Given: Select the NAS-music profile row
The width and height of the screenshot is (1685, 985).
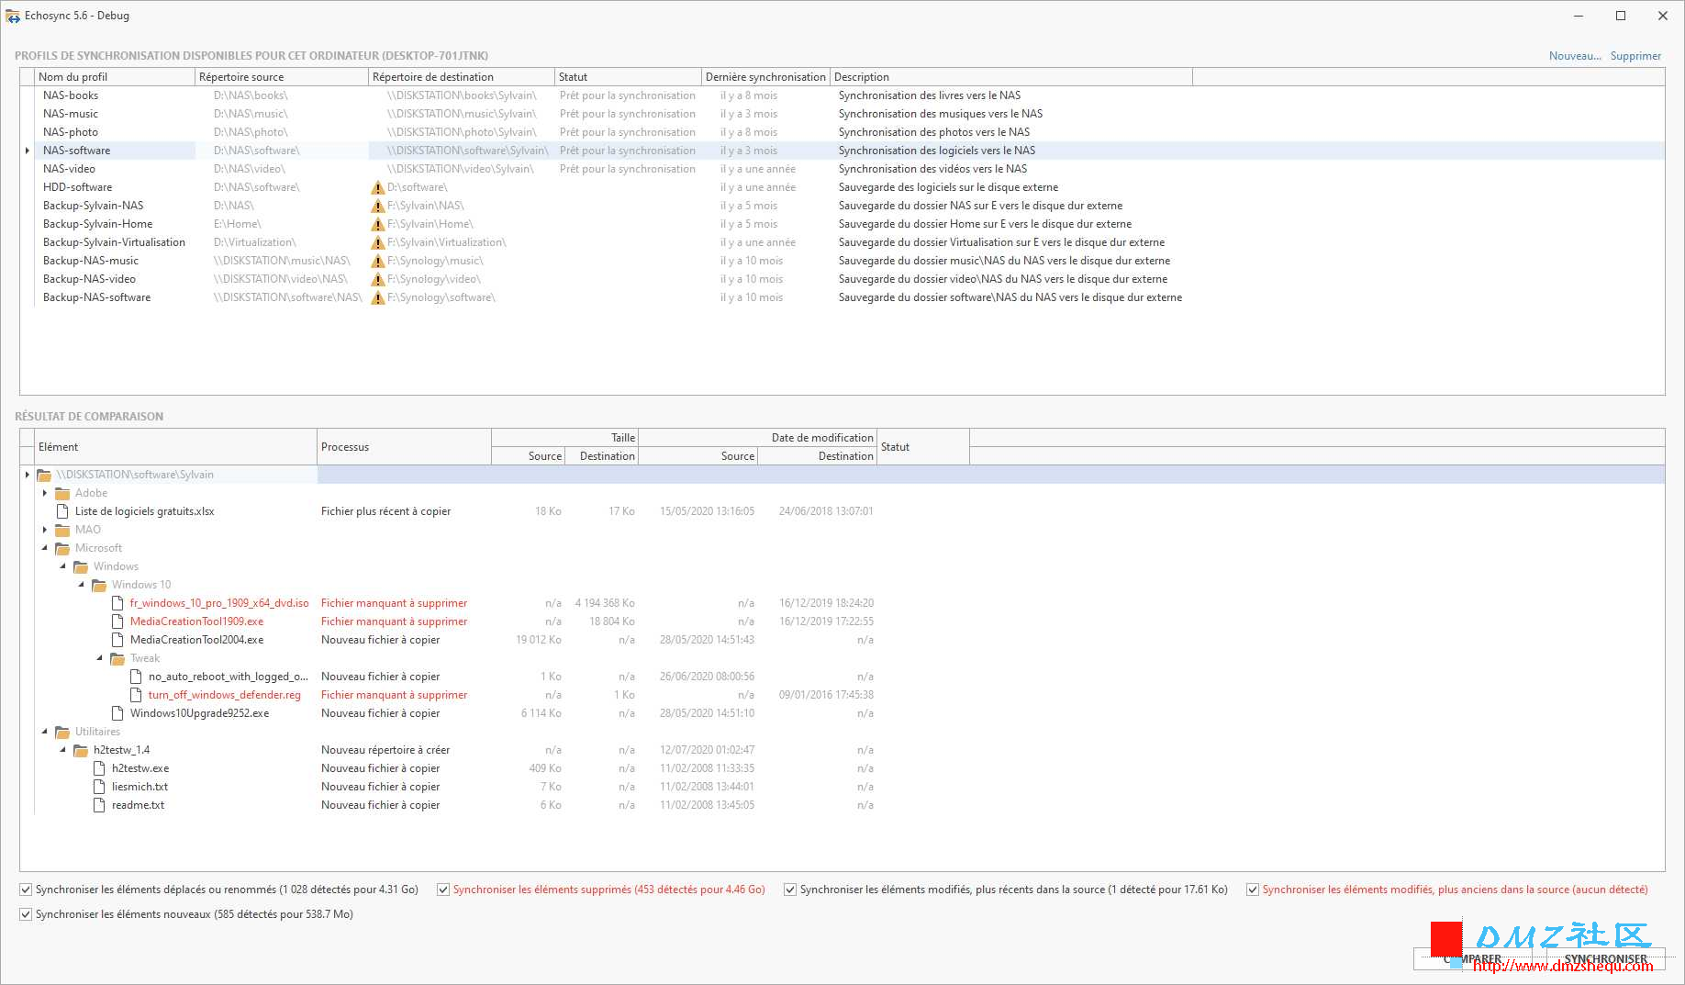Looking at the screenshot, I should [842, 114].
